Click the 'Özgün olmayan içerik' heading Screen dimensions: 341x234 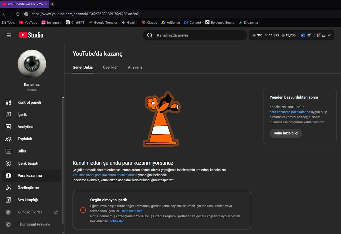tap(109, 200)
